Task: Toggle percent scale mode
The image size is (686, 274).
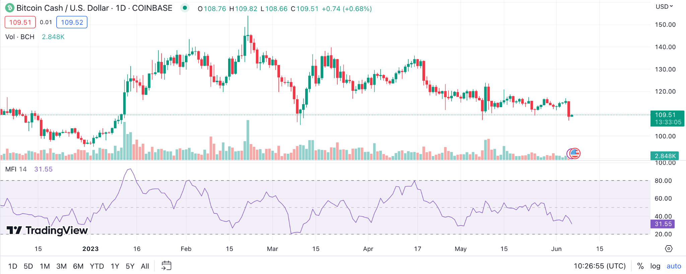Action: pyautogui.click(x=640, y=266)
